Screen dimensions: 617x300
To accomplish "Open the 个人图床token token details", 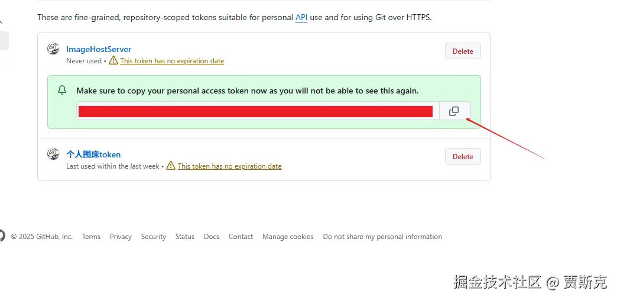I will (93, 154).
